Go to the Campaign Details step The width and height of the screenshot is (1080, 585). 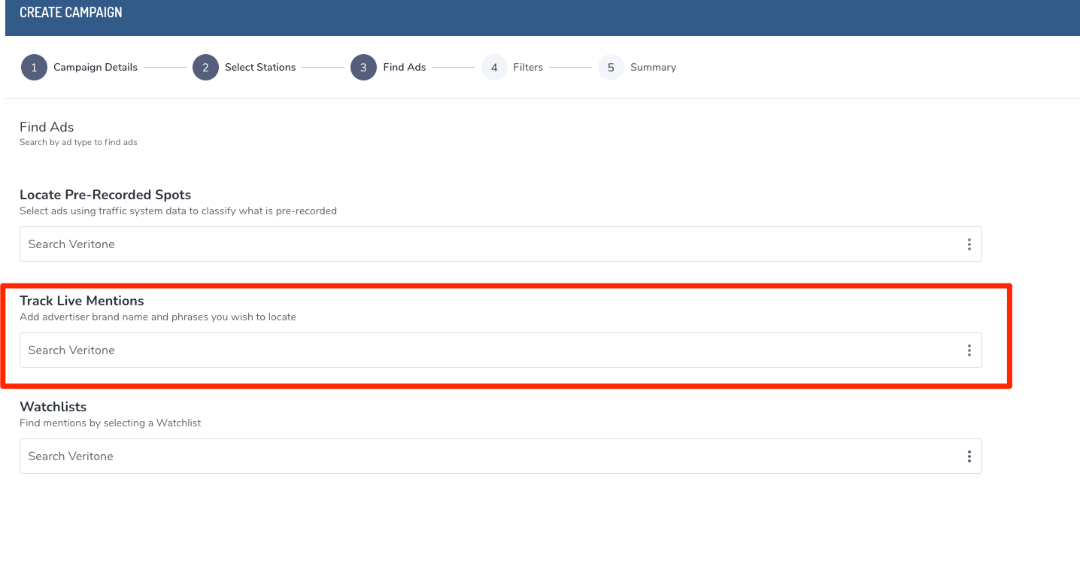(x=95, y=68)
